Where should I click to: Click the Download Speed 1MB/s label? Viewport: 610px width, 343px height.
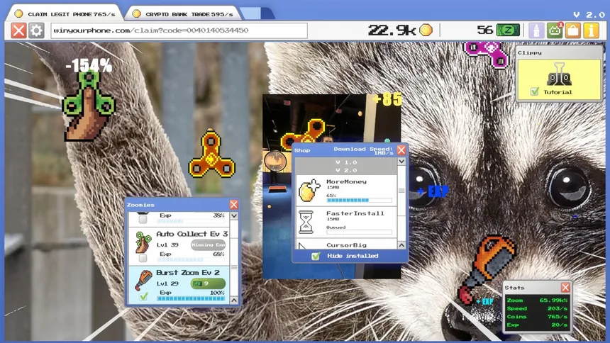tap(363, 150)
